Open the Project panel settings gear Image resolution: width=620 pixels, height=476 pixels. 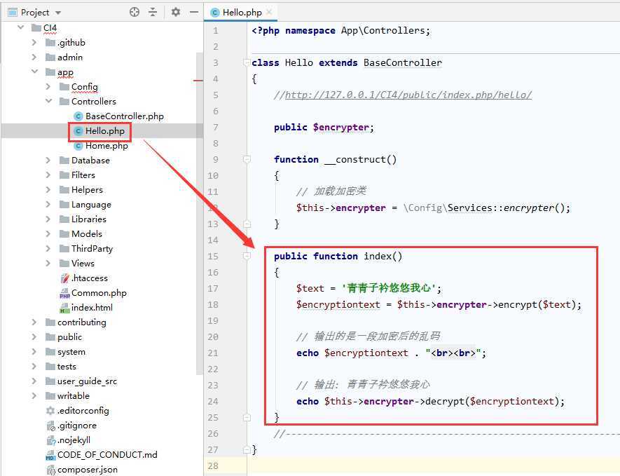point(176,12)
